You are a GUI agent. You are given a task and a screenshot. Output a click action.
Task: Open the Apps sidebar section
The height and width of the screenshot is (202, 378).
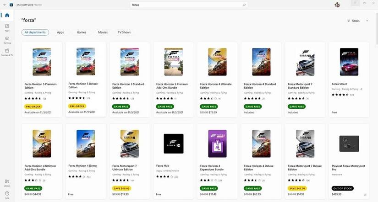tap(7, 27)
